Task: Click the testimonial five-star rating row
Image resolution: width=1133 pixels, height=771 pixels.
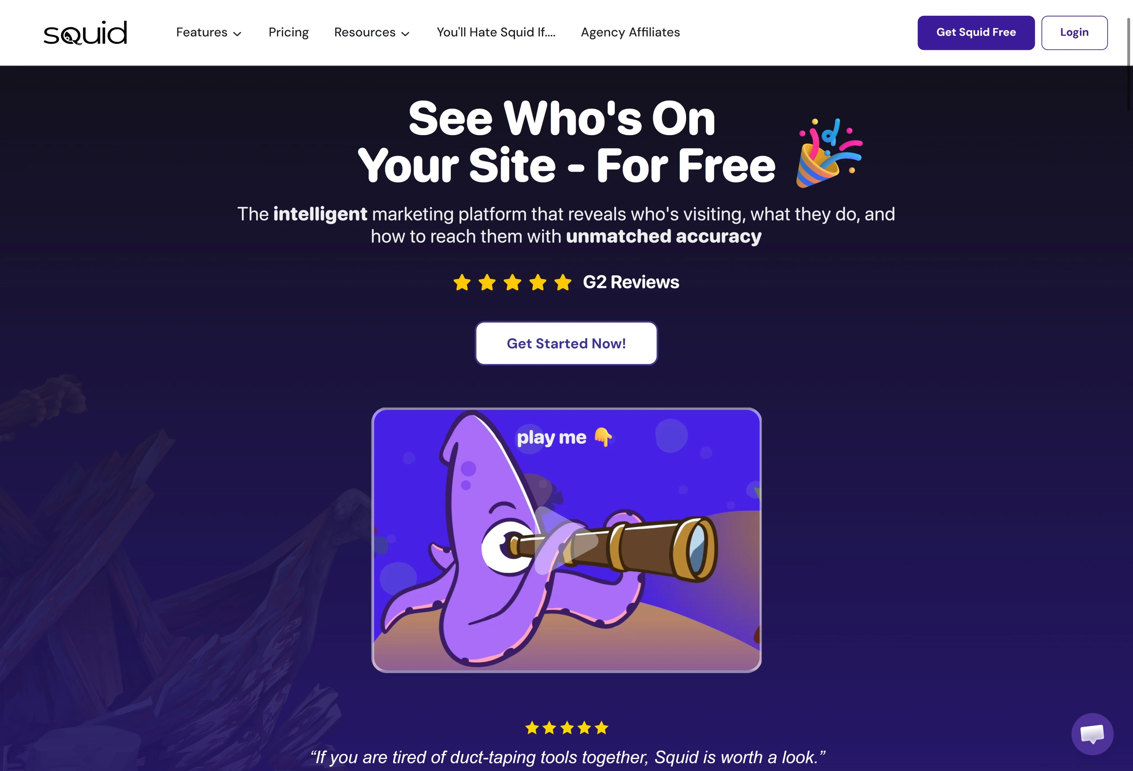Action: 567,728
